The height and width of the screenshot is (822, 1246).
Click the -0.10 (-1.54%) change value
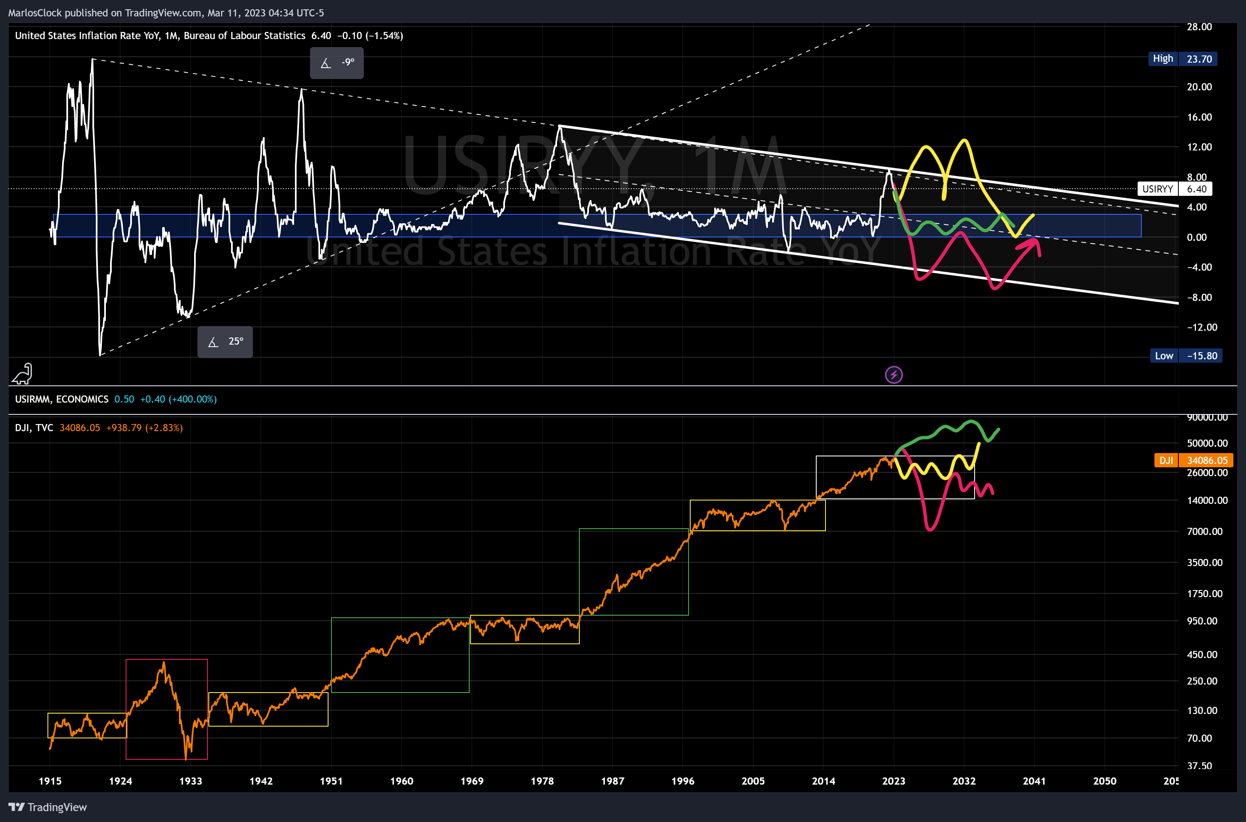pyautogui.click(x=370, y=36)
